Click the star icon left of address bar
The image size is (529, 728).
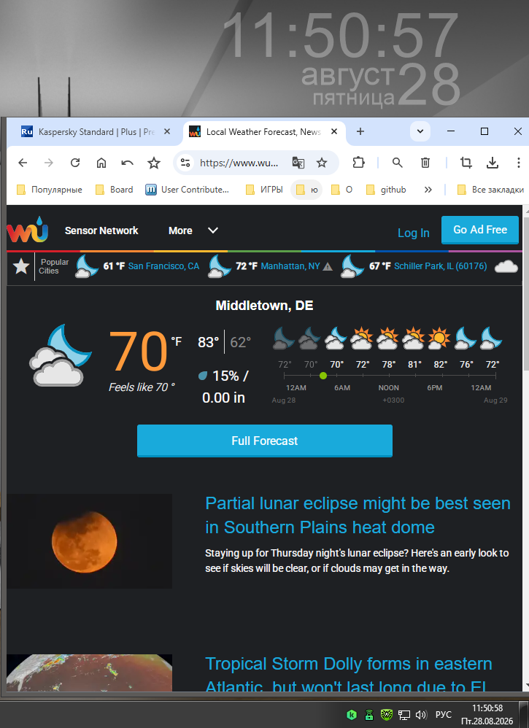coord(154,163)
